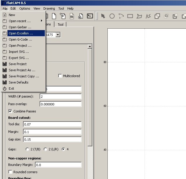Click the polygon intersection tool icon
This screenshot has height=179, width=186.
click(x=166, y=16)
